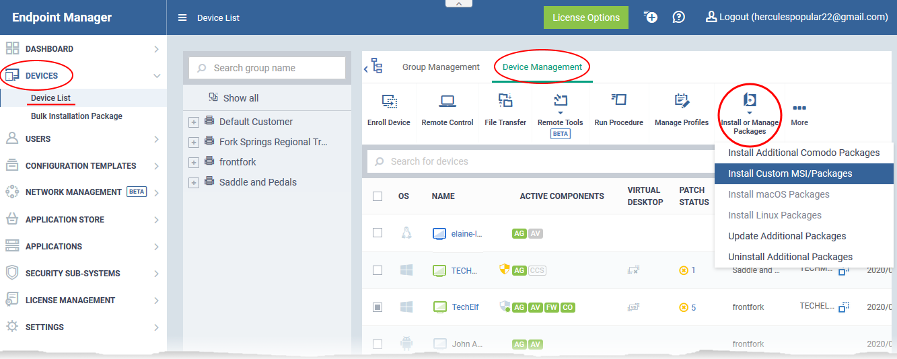This screenshot has height=359, width=897.
Task: Select Install Additional Comodo Packages
Action: click(x=804, y=153)
